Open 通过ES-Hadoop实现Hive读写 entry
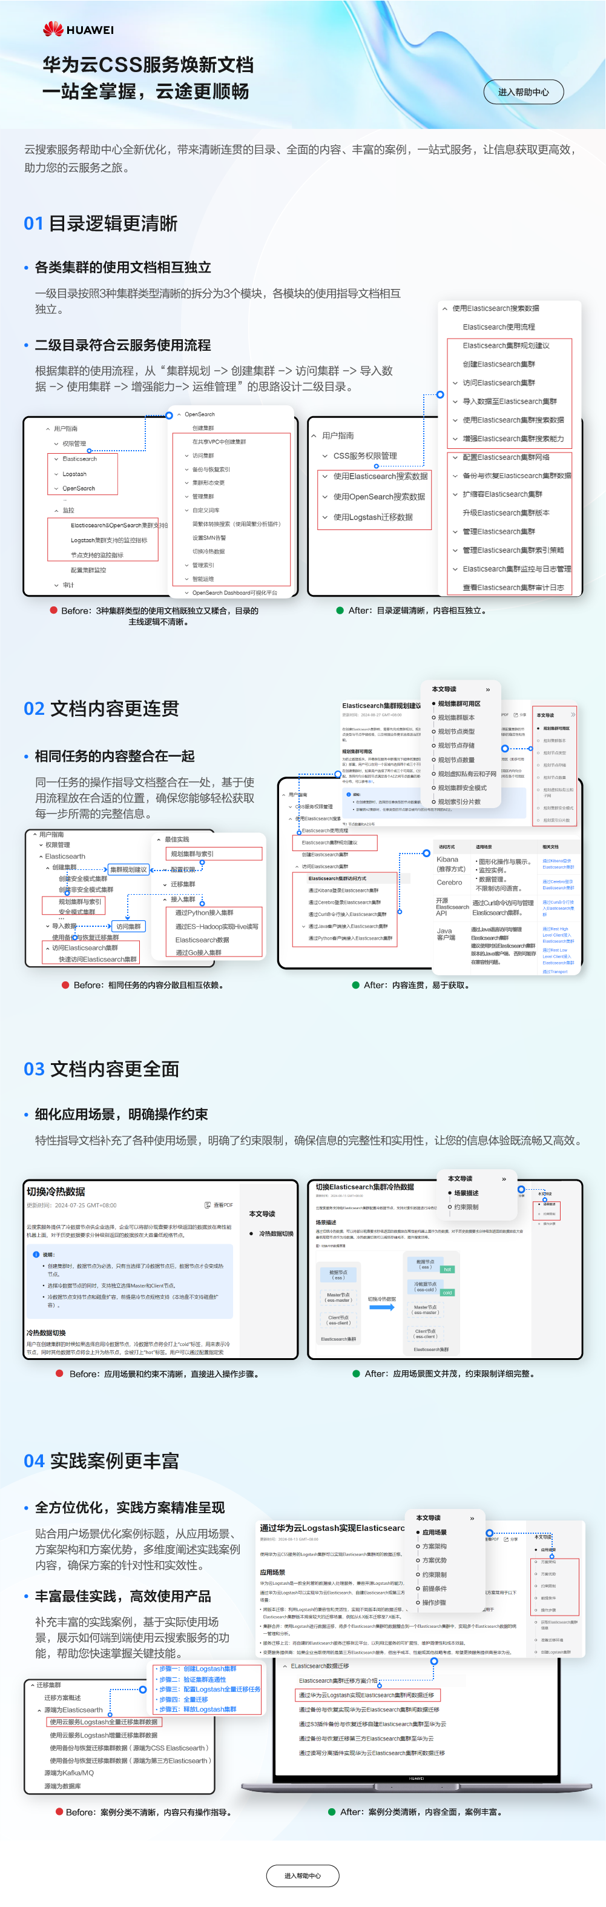 pos(217,926)
